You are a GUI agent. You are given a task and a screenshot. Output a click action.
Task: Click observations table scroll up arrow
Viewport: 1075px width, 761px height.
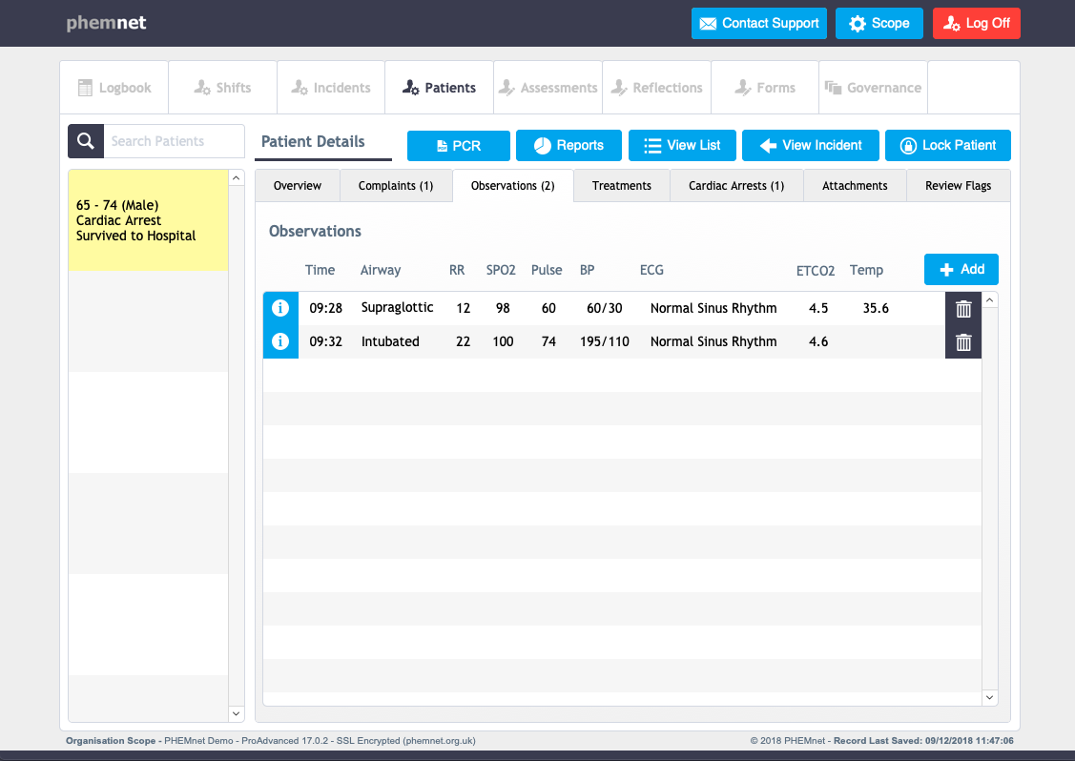pos(989,300)
